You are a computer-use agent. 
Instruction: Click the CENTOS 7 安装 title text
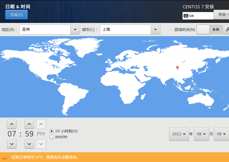click(198, 7)
